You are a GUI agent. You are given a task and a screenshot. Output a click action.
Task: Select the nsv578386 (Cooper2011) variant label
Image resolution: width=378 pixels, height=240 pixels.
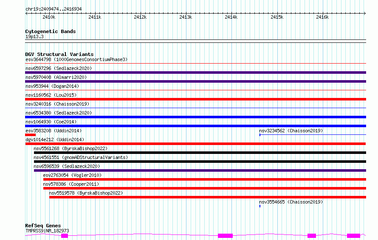pyautogui.click(x=71, y=184)
